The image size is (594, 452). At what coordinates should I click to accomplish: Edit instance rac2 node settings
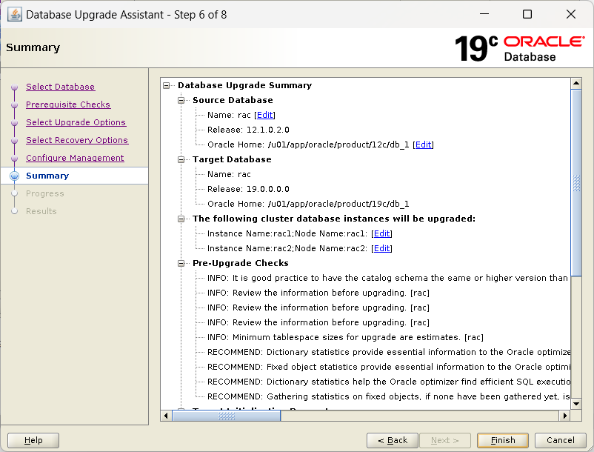tap(382, 248)
